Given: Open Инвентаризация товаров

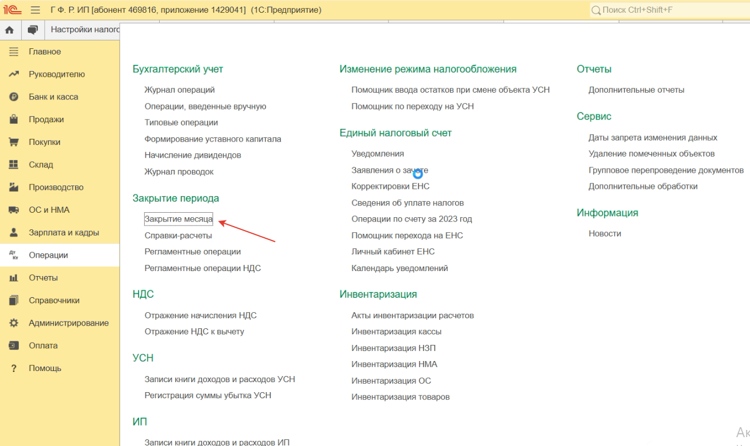Looking at the screenshot, I should pos(400,397).
